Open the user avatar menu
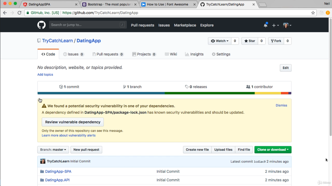 287,25
